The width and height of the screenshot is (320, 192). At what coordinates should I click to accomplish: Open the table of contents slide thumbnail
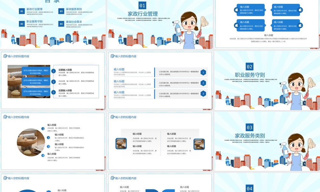tap(53, 24)
